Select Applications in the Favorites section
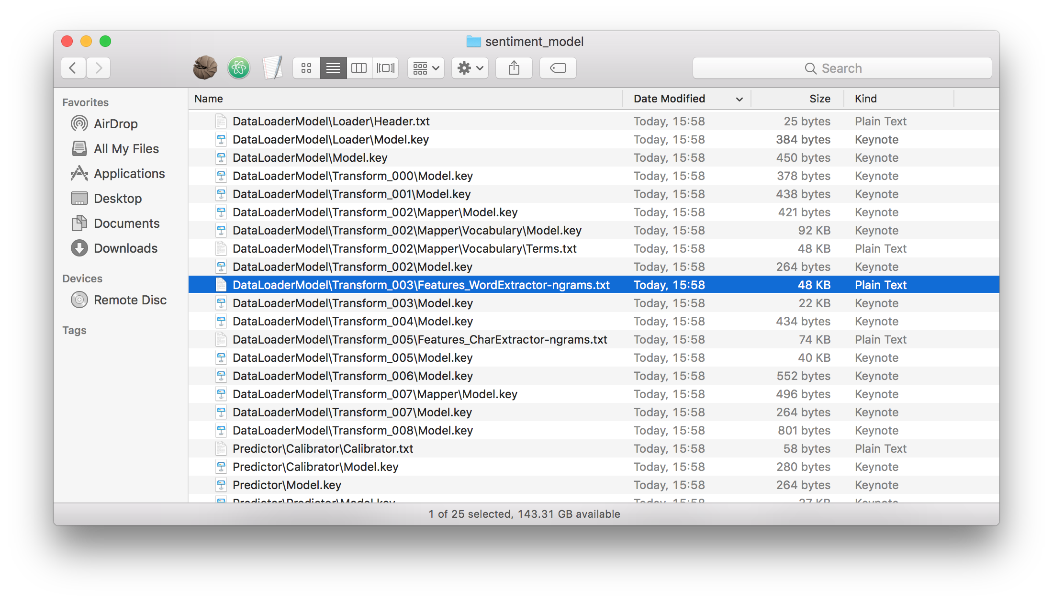The height and width of the screenshot is (602, 1053). (129, 173)
